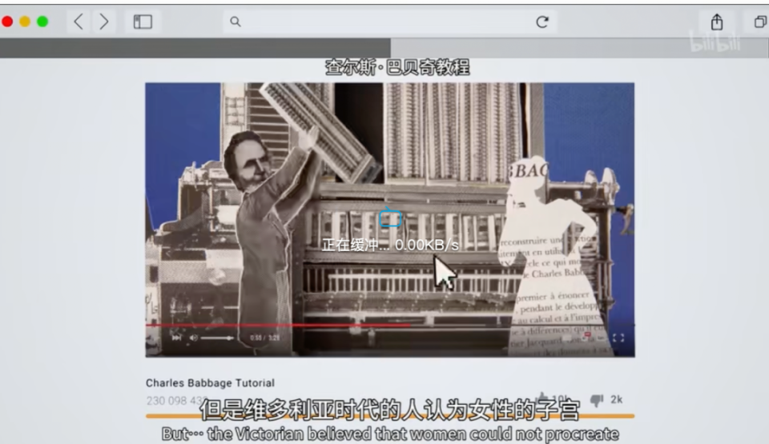The height and width of the screenshot is (444, 769).
Task: Click the Charles Babbage Tutorial video title
Action: click(x=210, y=382)
